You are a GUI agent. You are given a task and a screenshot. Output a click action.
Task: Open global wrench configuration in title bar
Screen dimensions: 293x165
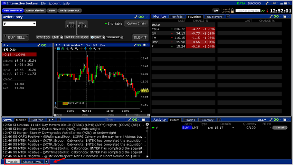[x=267, y=3]
